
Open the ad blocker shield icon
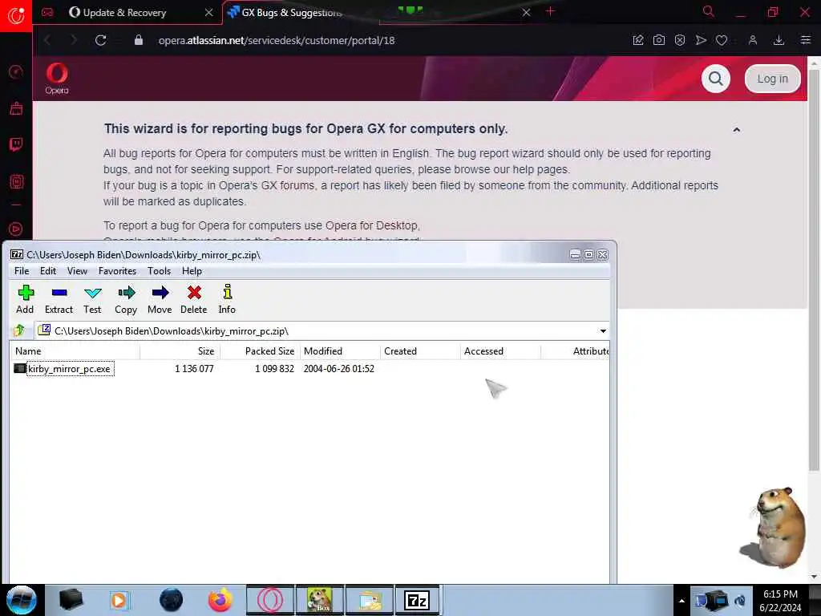[x=680, y=40]
